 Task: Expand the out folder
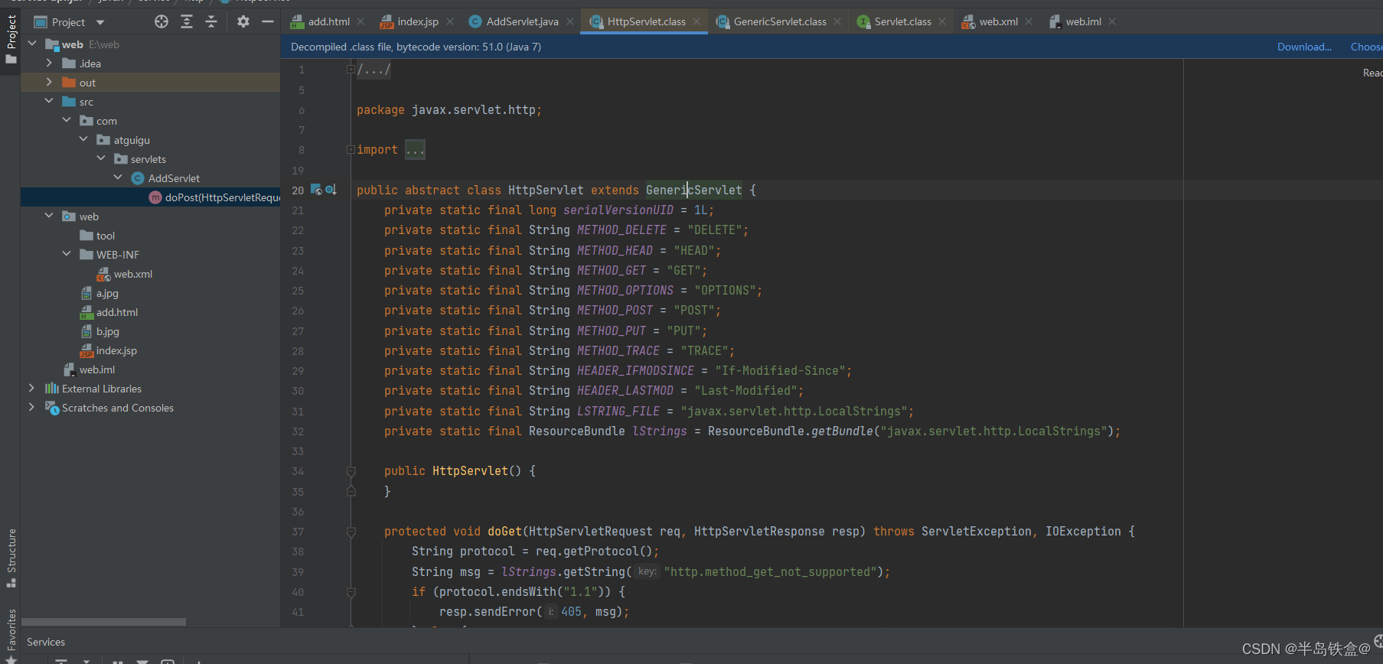point(49,82)
